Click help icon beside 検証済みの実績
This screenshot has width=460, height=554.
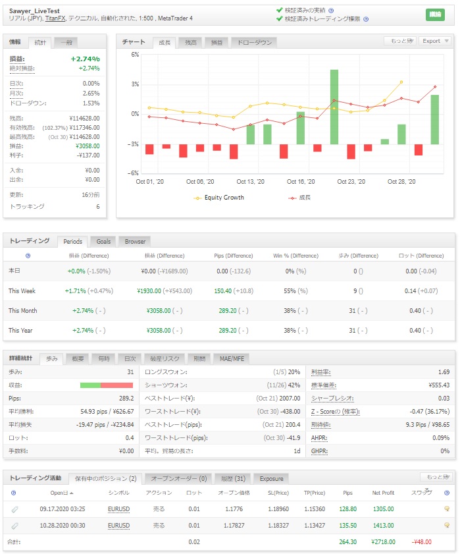point(330,11)
